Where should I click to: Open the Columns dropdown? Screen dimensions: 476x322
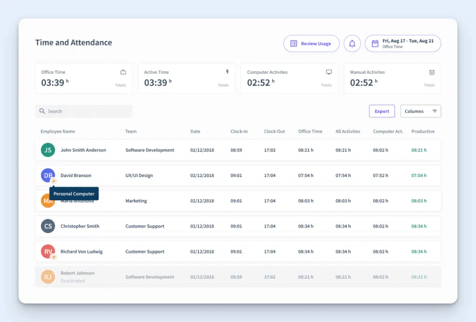tap(420, 112)
